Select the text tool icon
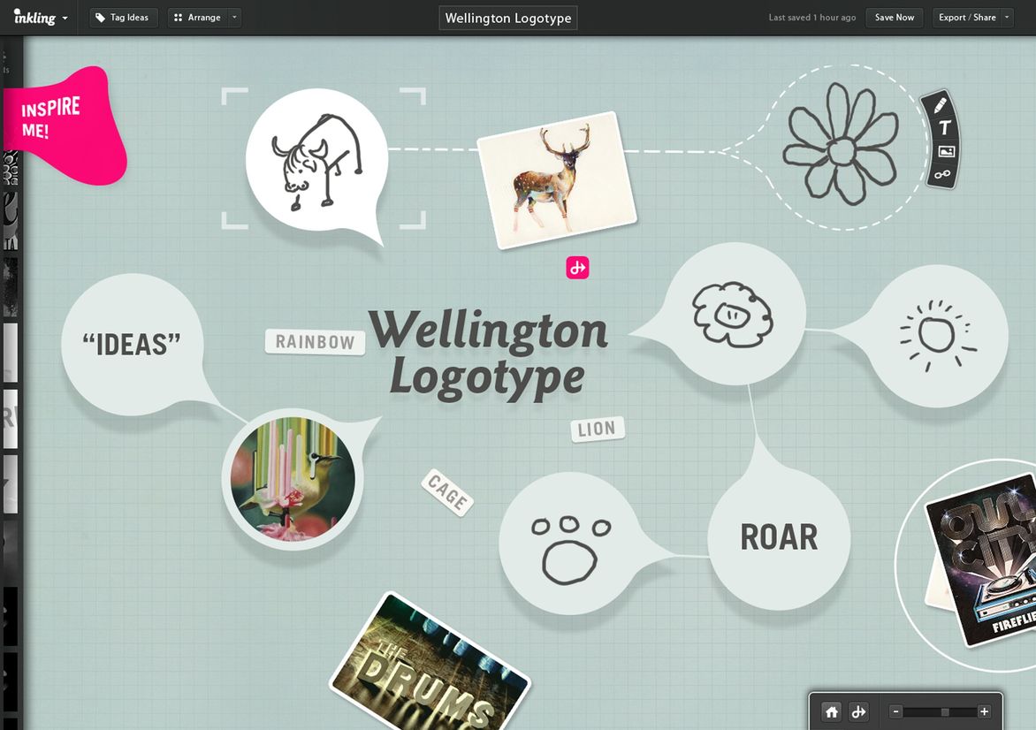 (x=945, y=127)
